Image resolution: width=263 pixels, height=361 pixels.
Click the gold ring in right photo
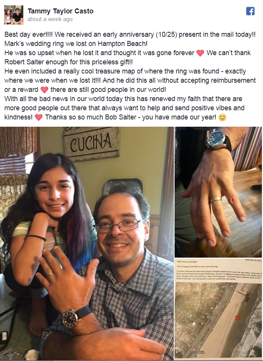pyautogui.click(x=216, y=199)
